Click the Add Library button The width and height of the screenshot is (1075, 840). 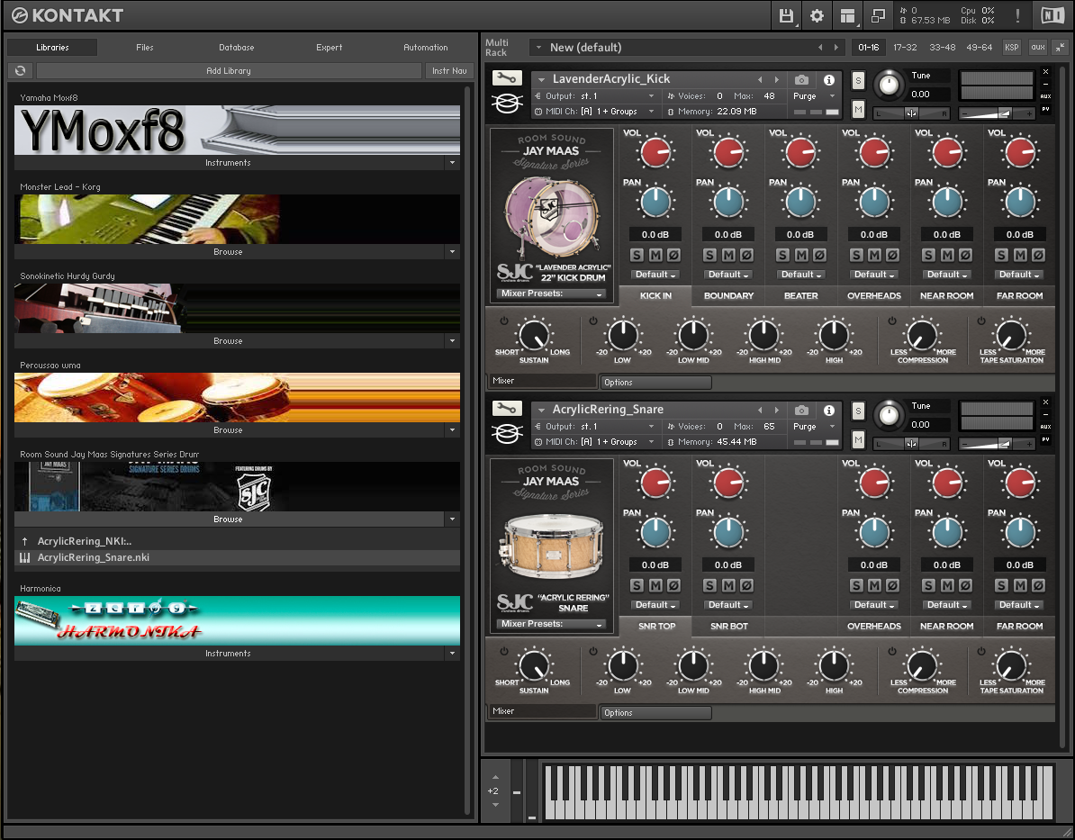pos(229,70)
